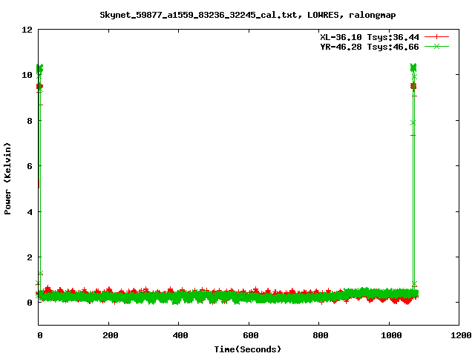Click the red XL legend line sample
This screenshot has height=356, width=475.
point(436,37)
